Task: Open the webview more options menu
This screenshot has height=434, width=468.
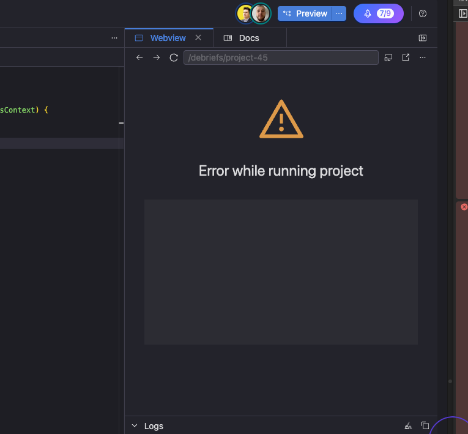Action: click(422, 58)
